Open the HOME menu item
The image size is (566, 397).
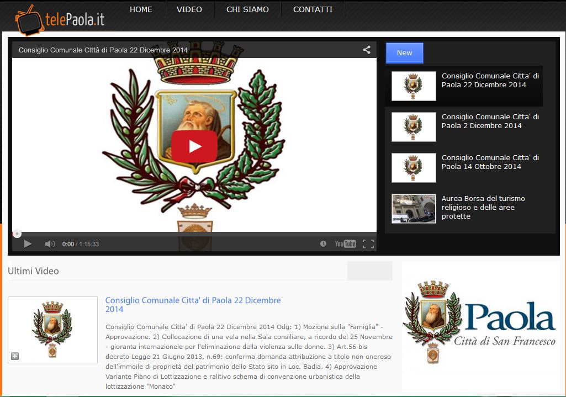point(141,9)
